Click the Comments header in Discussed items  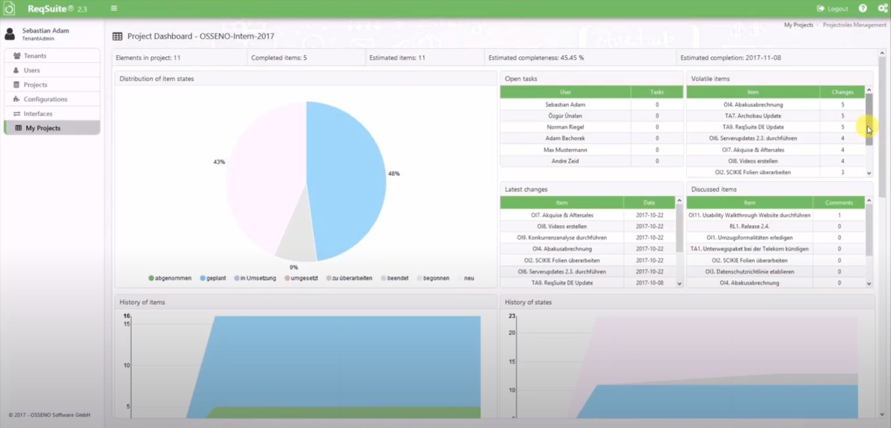[839, 203]
